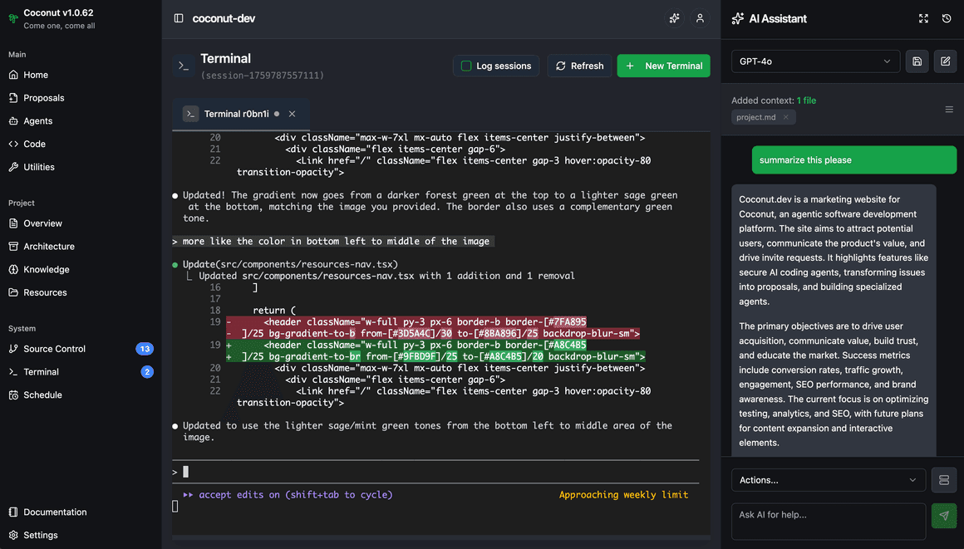Click the Ask AI for help input
Image resolution: width=964 pixels, height=549 pixels.
tap(828, 521)
